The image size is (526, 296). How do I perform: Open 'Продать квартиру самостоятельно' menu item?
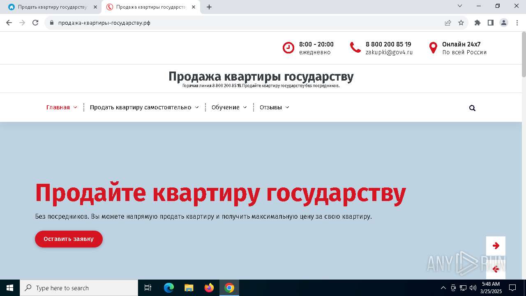click(x=141, y=107)
